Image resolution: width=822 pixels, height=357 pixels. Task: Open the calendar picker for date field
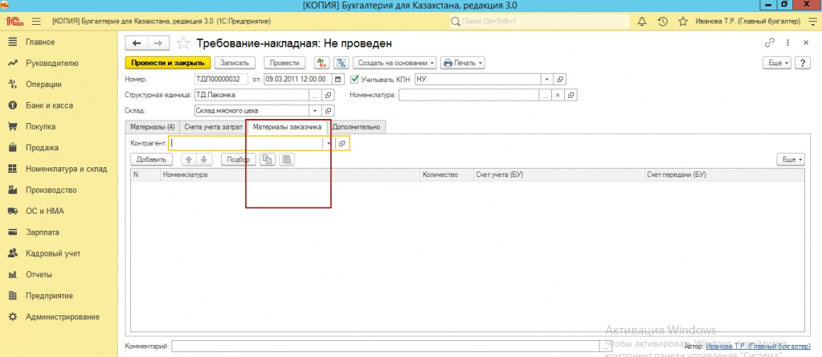[x=338, y=80]
